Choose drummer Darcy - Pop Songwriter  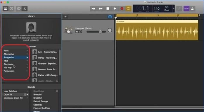[x=45, y=58]
